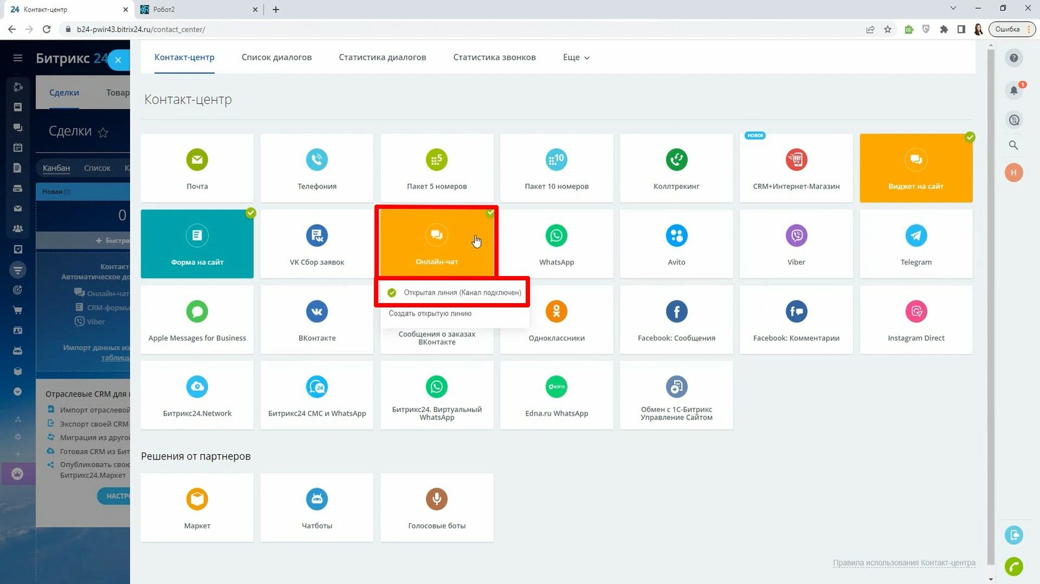Open CRM+Интернет-Магазин tile
This screenshot has width=1040, height=584.
(x=796, y=168)
